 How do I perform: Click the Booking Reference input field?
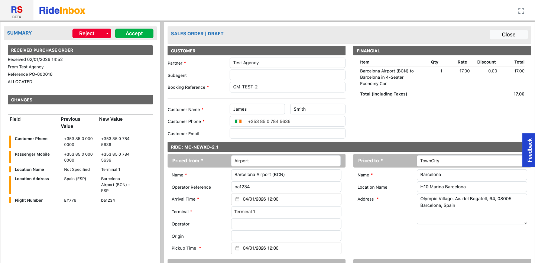(x=287, y=87)
